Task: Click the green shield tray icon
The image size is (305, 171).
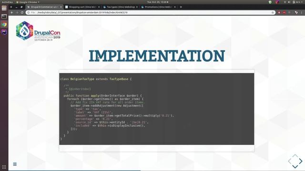Action: (x=270, y=2)
